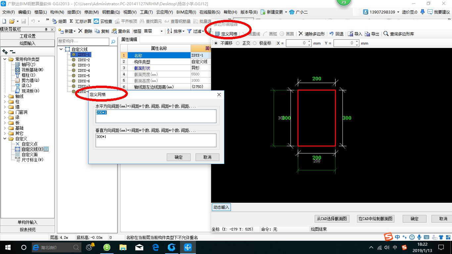Increase the Y value with stepper
Viewport: 452px width, 254px height.
tap(357, 41)
